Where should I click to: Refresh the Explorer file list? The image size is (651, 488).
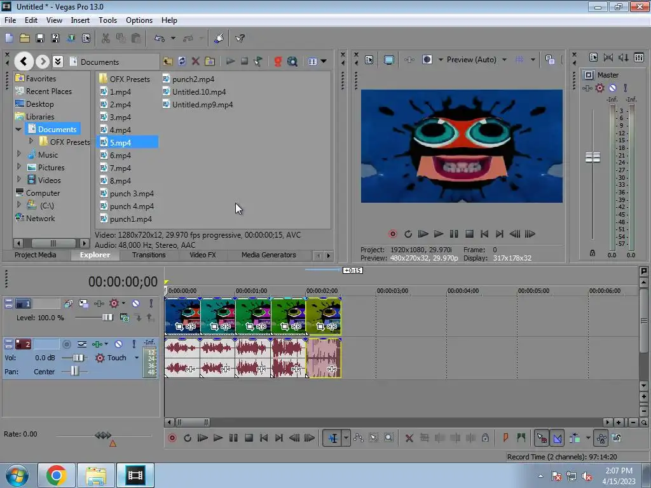(182, 62)
